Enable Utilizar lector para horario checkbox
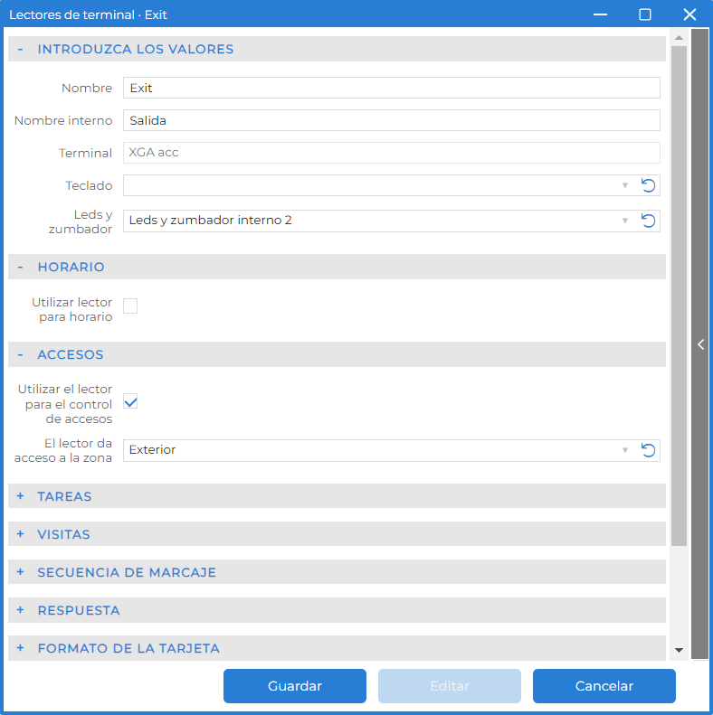This screenshot has height=715, width=713. click(130, 306)
